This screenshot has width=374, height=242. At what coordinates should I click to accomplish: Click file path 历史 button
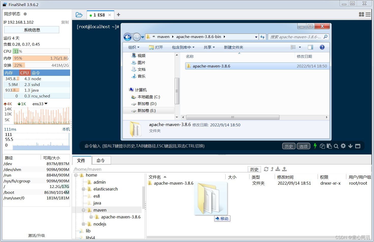tap(254, 169)
